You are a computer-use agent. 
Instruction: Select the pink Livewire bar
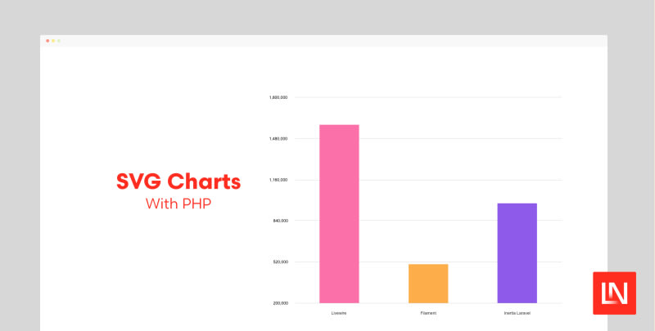coord(339,213)
